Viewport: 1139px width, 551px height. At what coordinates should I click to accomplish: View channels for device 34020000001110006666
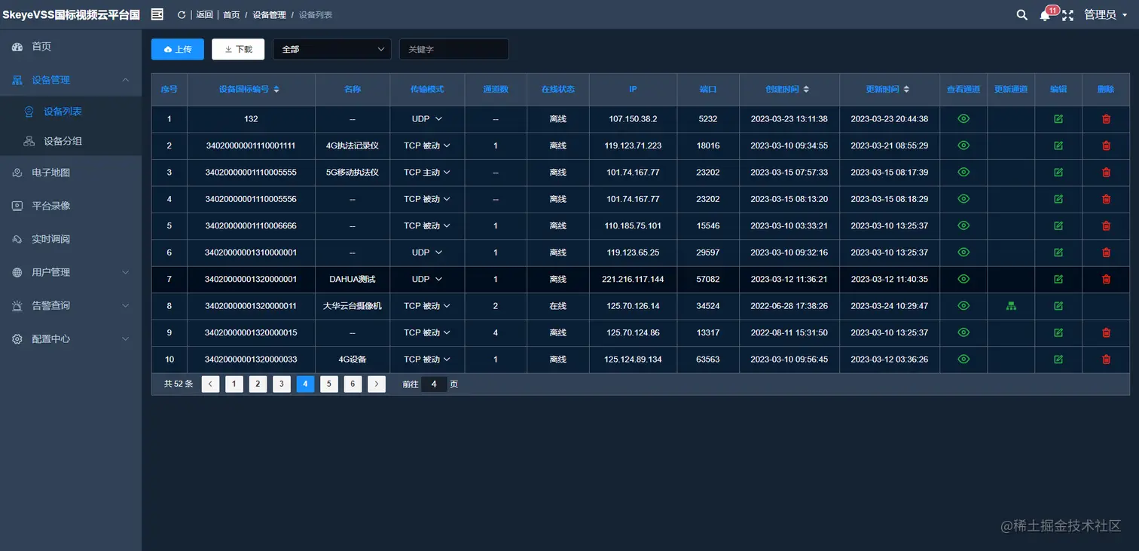click(963, 225)
